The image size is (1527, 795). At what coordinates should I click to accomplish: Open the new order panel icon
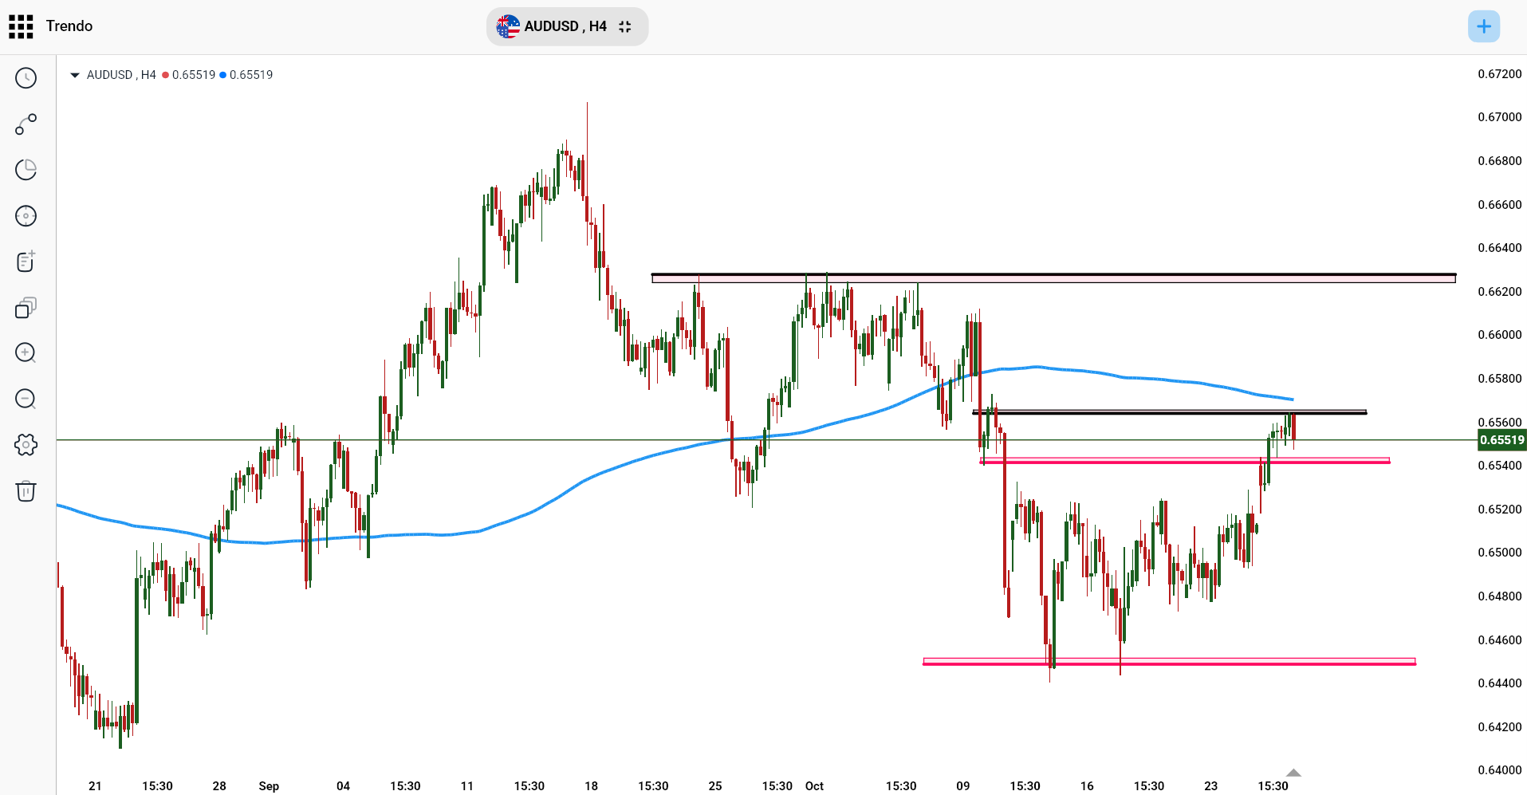pos(26,261)
